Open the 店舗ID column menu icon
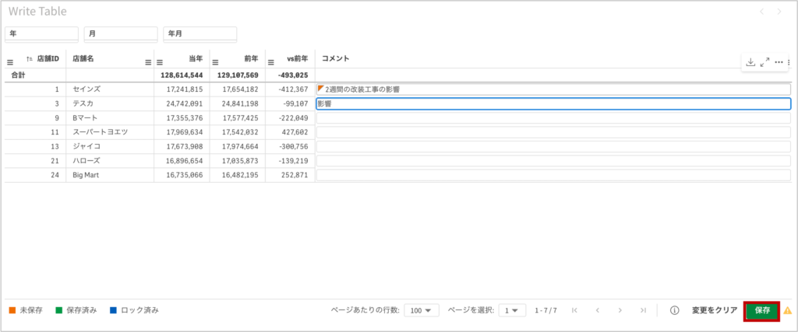The width and height of the screenshot is (798, 332). coord(11,62)
